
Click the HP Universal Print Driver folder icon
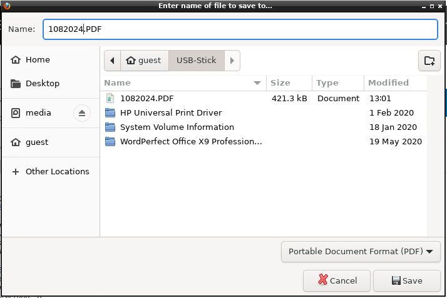[110, 112]
